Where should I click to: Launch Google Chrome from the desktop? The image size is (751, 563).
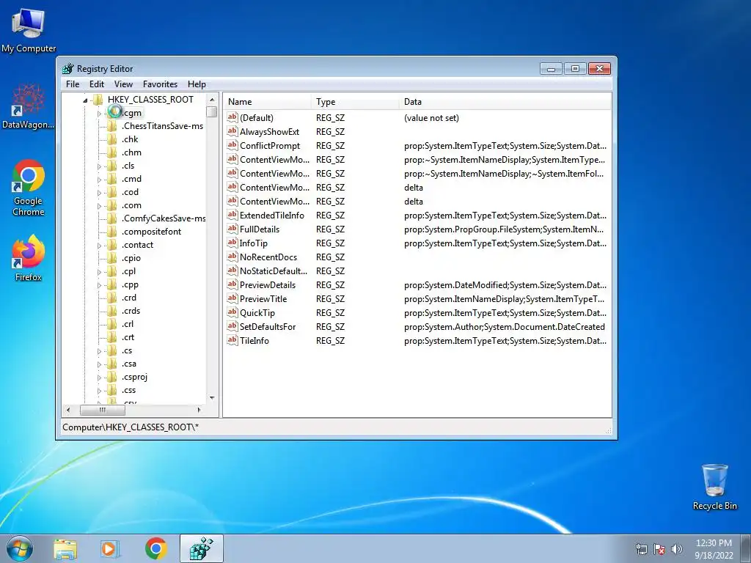coord(29,187)
